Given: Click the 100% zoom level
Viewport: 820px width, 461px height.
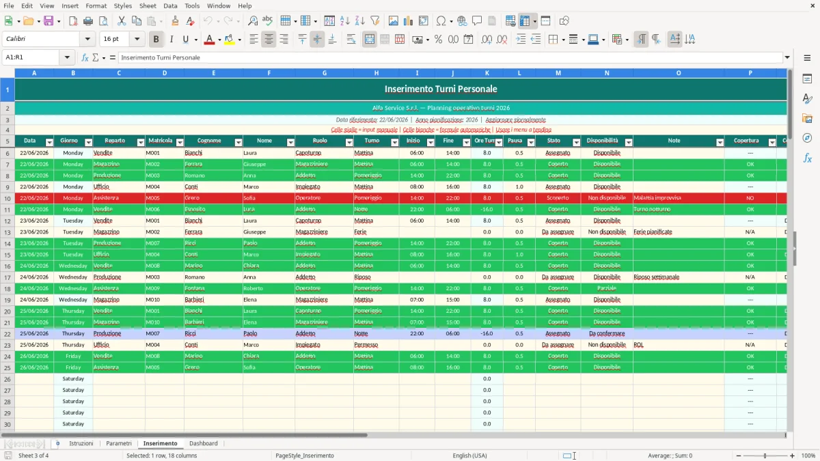Looking at the screenshot, I should (x=808, y=456).
